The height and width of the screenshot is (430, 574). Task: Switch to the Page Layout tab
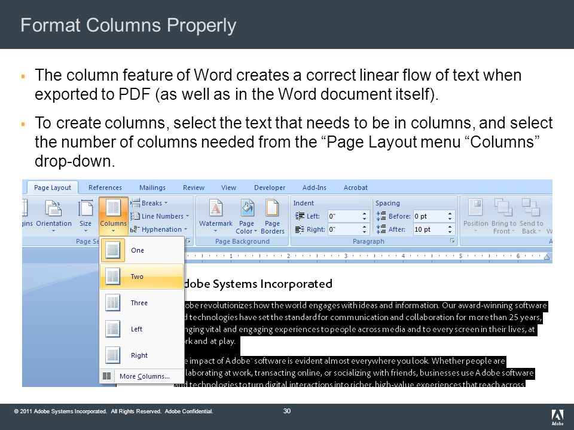point(53,188)
